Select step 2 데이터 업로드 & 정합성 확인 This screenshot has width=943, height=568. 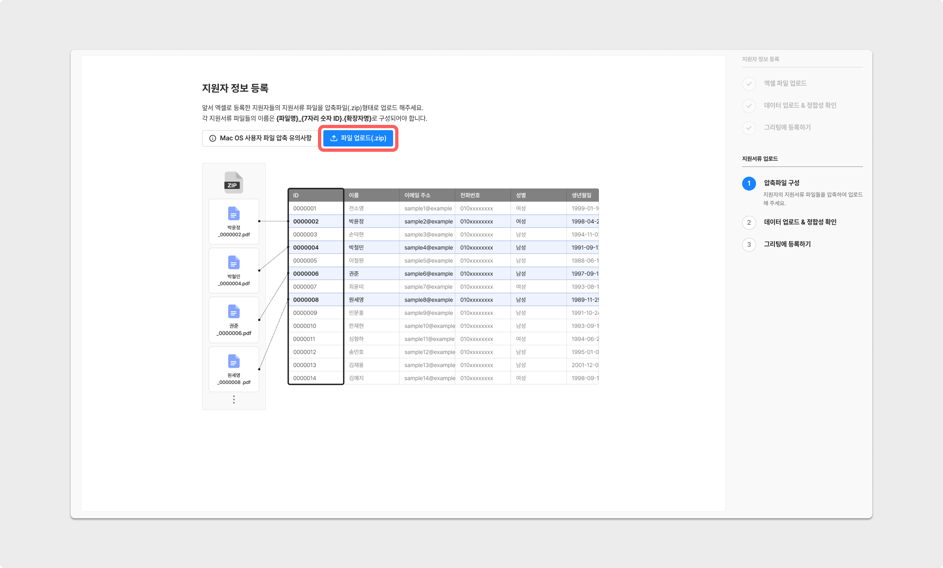tap(799, 222)
